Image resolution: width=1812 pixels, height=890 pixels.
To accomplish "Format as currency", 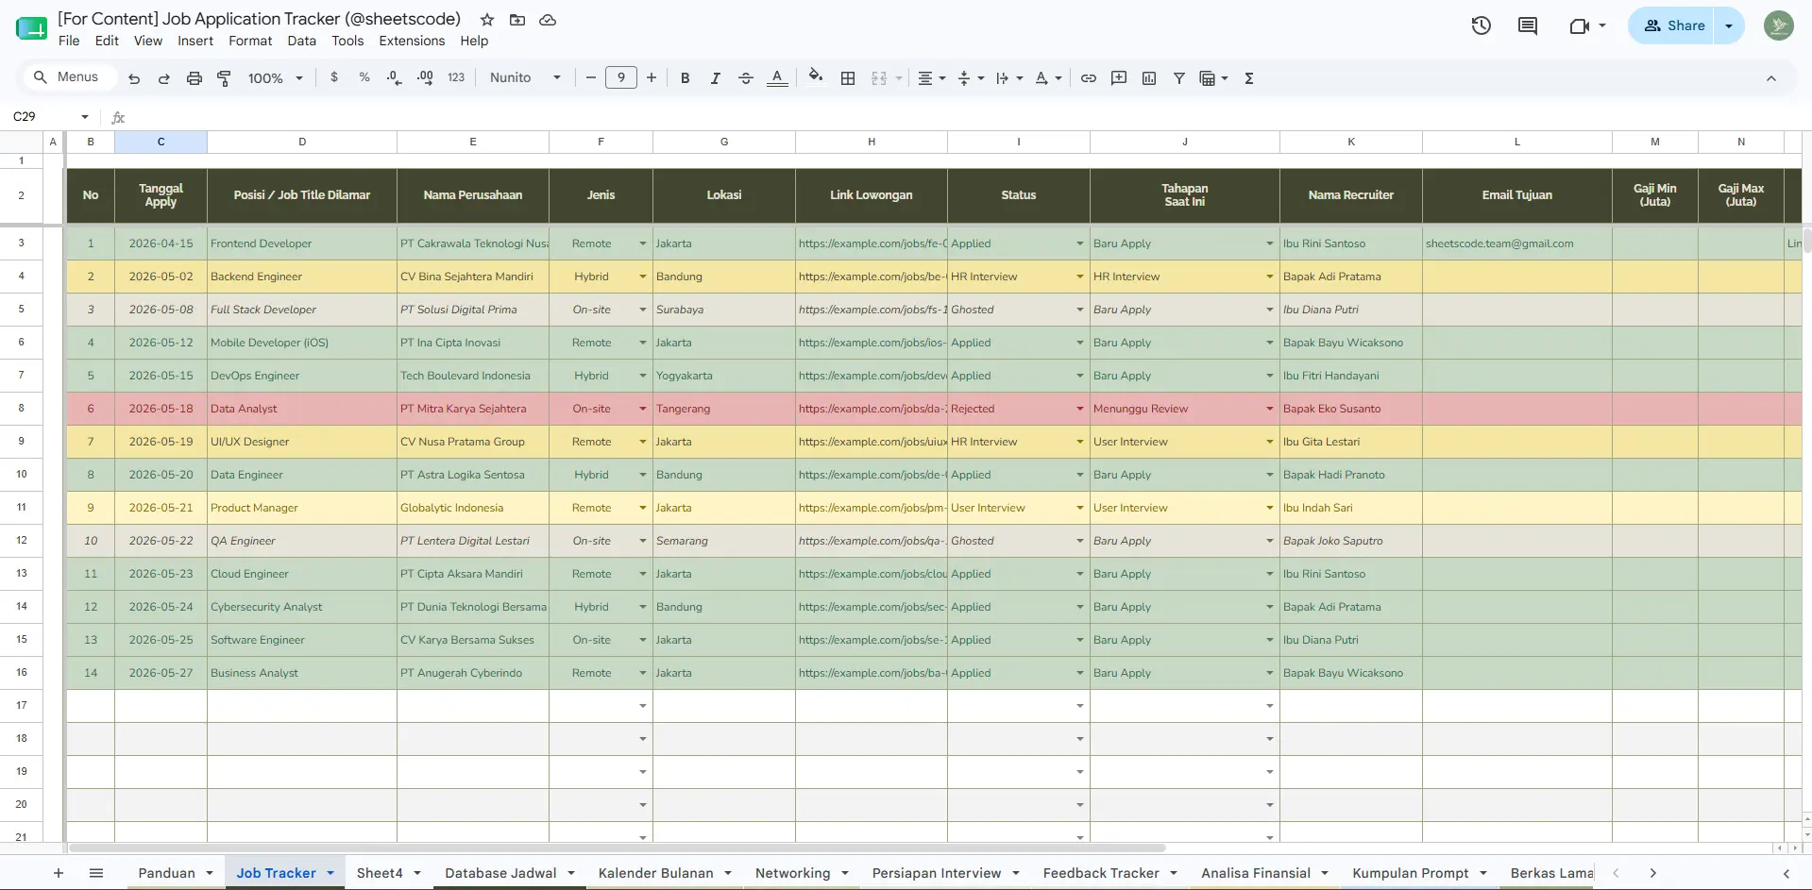I will coord(334,77).
